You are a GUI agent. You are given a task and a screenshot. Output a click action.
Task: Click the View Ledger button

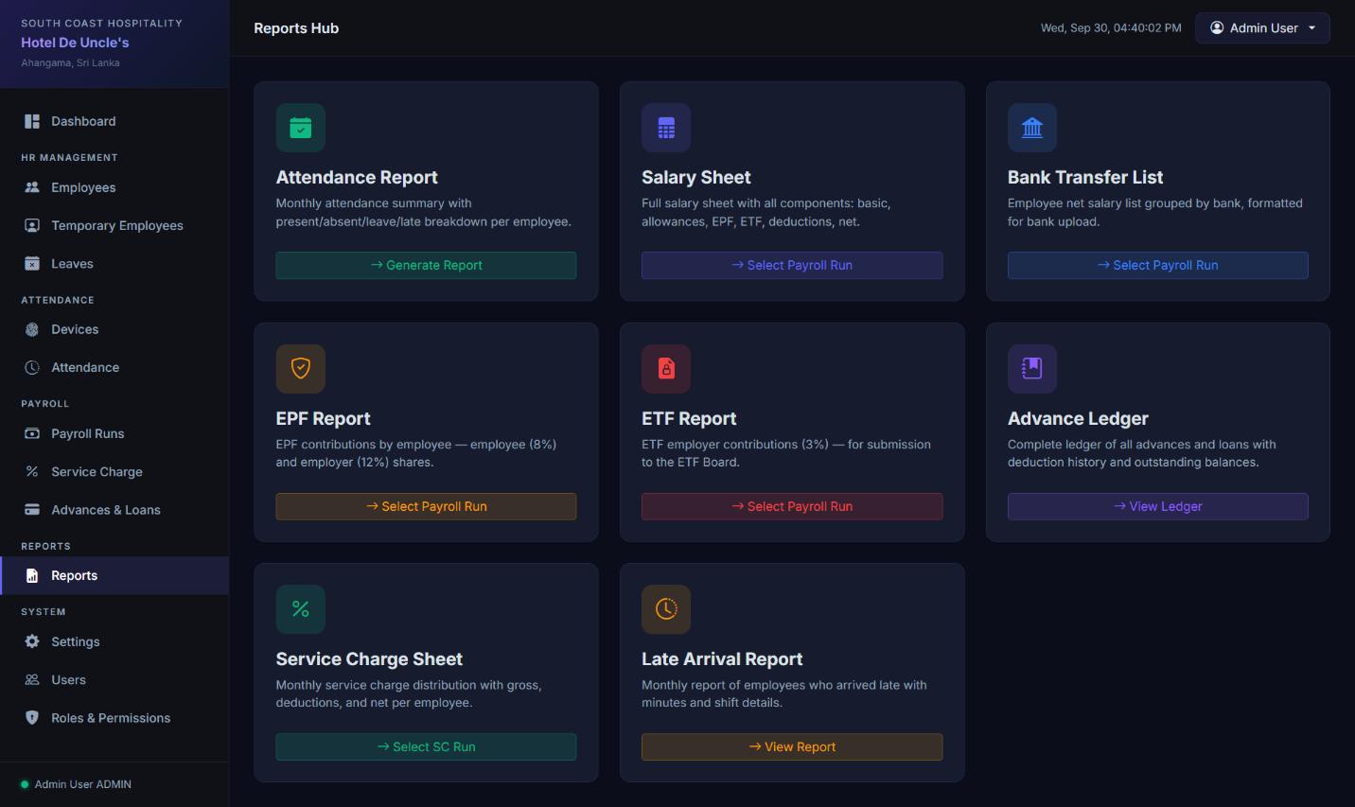coord(1158,506)
